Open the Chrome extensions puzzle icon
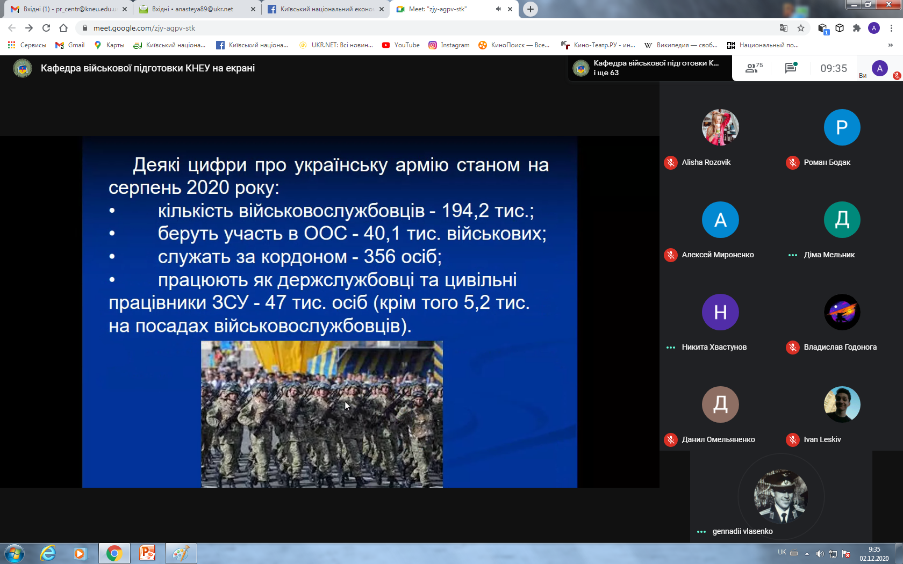Image resolution: width=903 pixels, height=564 pixels. [x=857, y=28]
